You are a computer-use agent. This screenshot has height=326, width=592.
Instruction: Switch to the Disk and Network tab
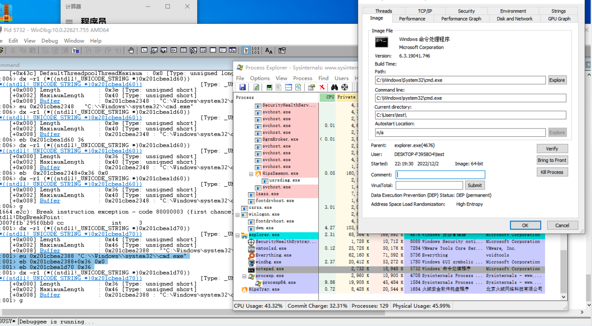pos(515,19)
